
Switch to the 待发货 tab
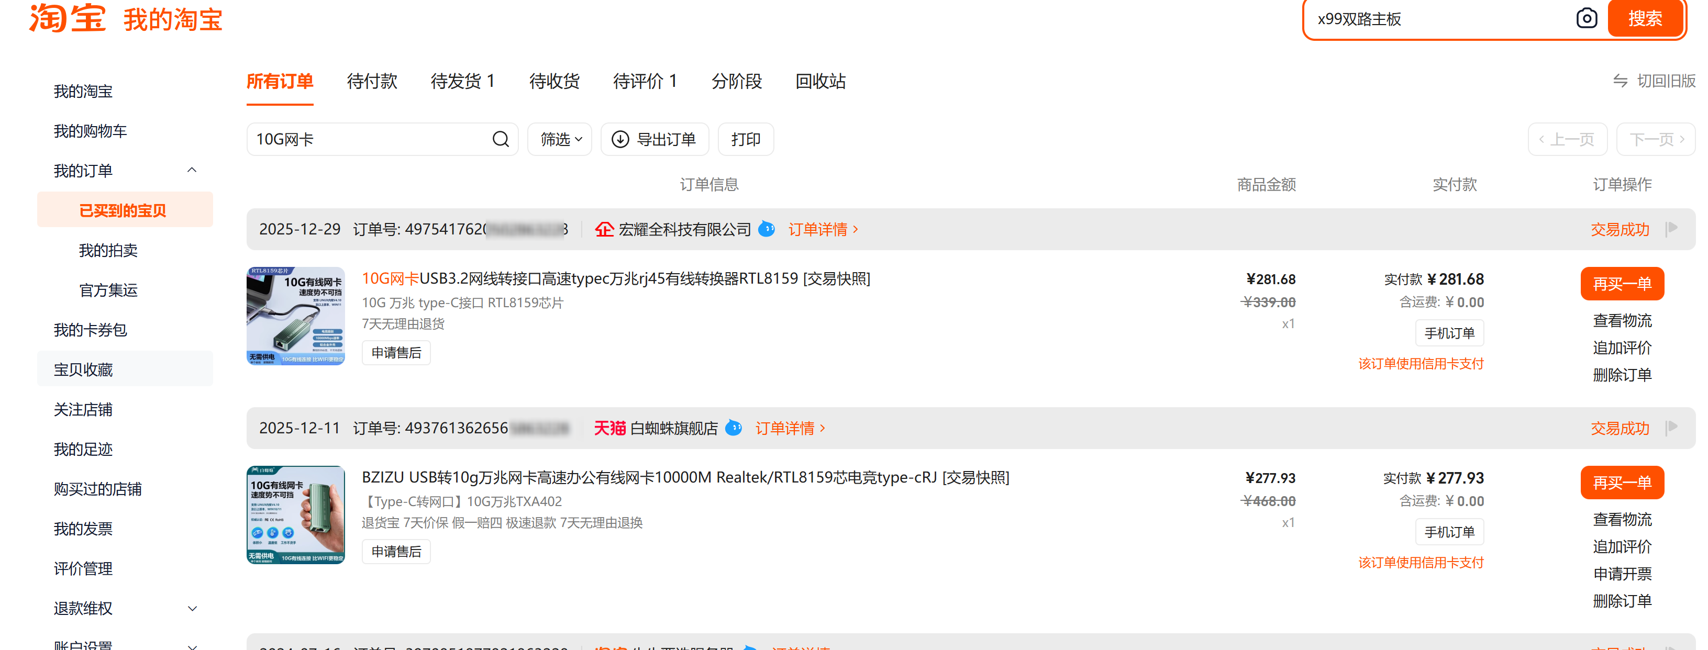pos(463,81)
